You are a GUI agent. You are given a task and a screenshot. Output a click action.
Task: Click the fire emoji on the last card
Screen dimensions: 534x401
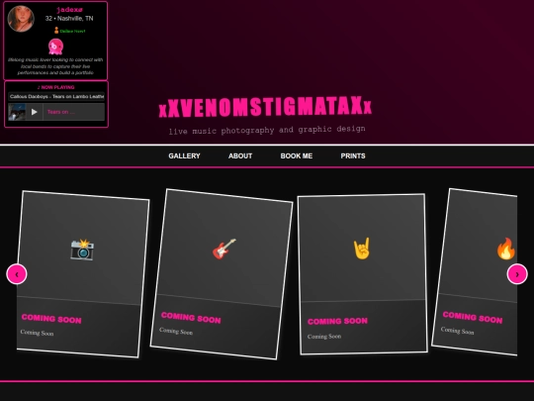coord(506,249)
